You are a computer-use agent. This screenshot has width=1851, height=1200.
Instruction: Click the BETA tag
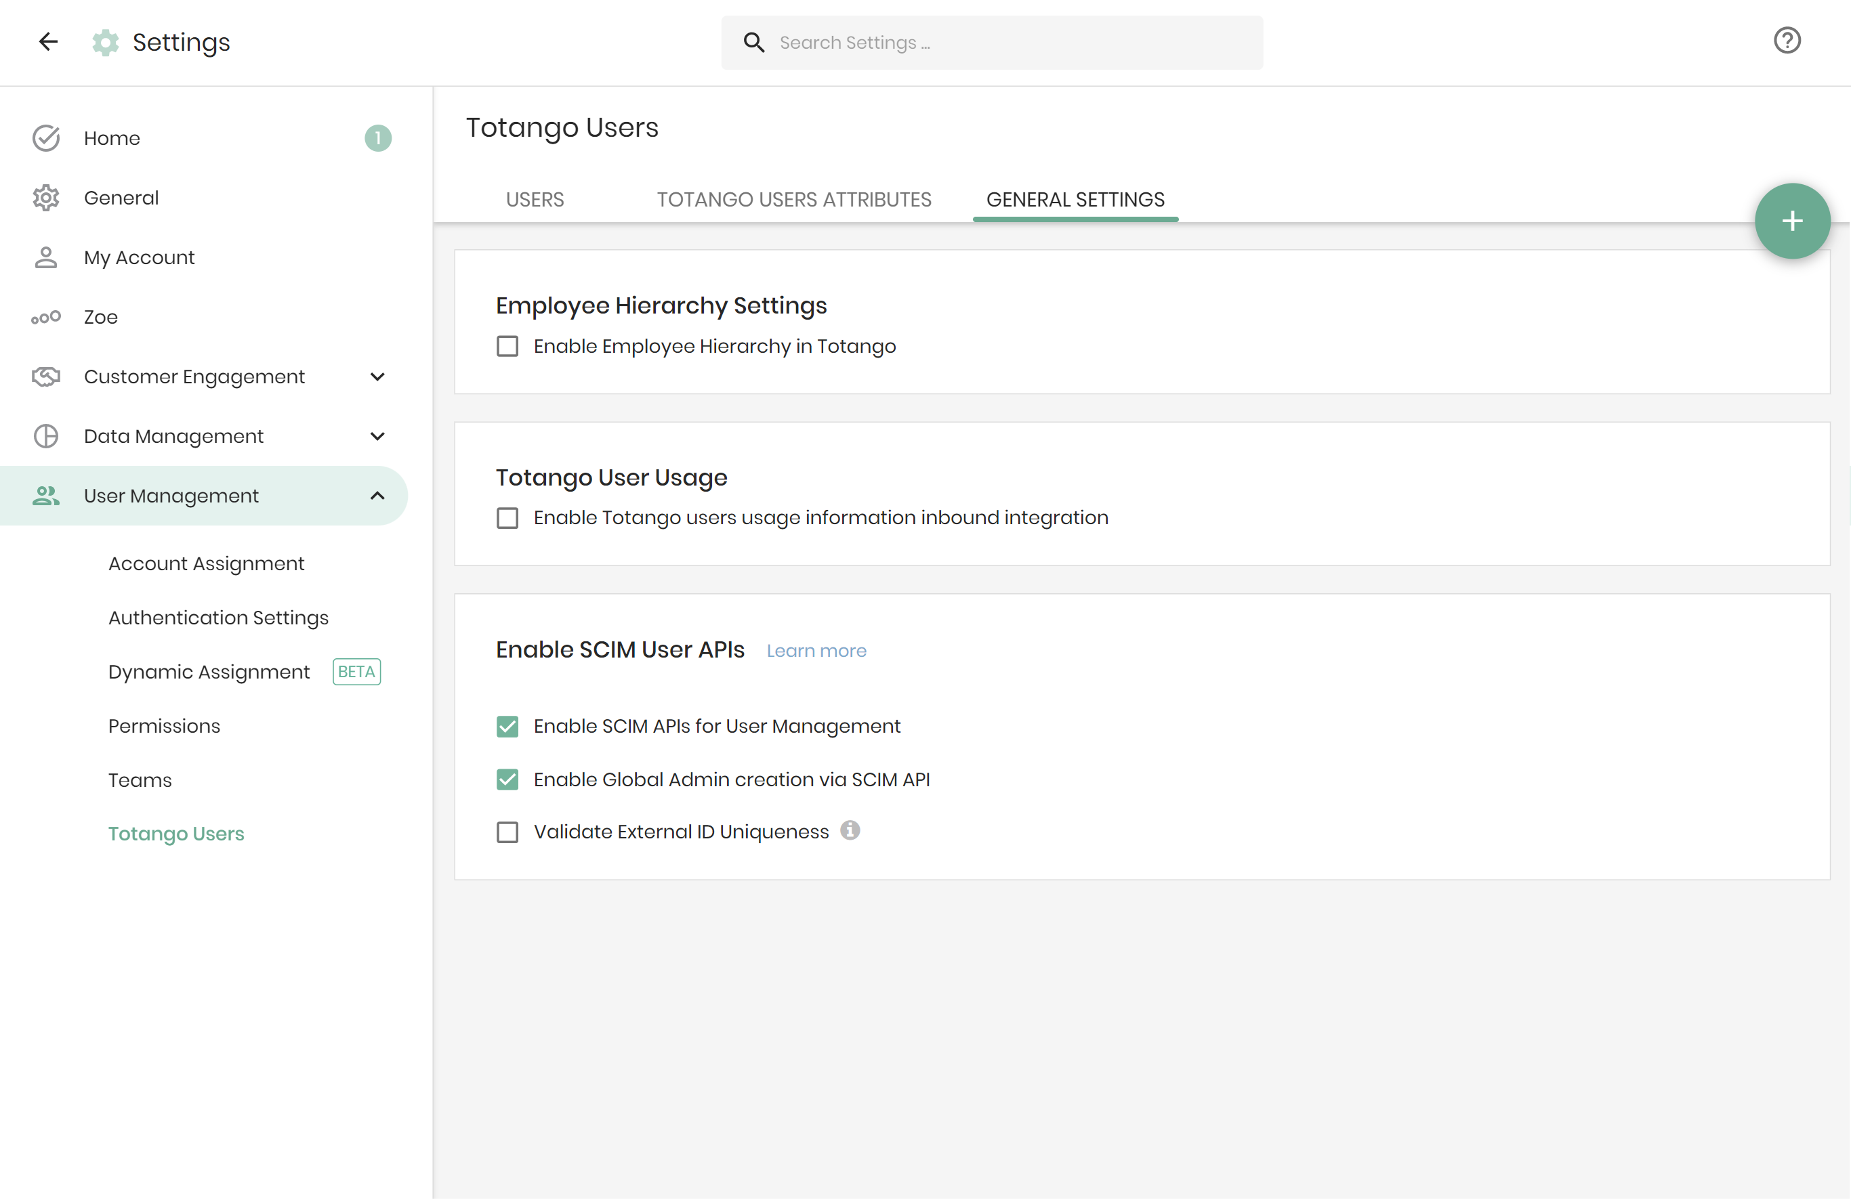tap(357, 672)
